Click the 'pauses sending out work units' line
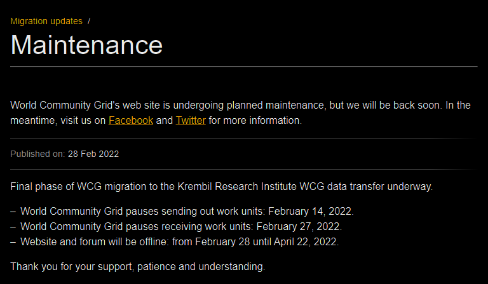Screen dimensions: 488x284 coord(182,211)
